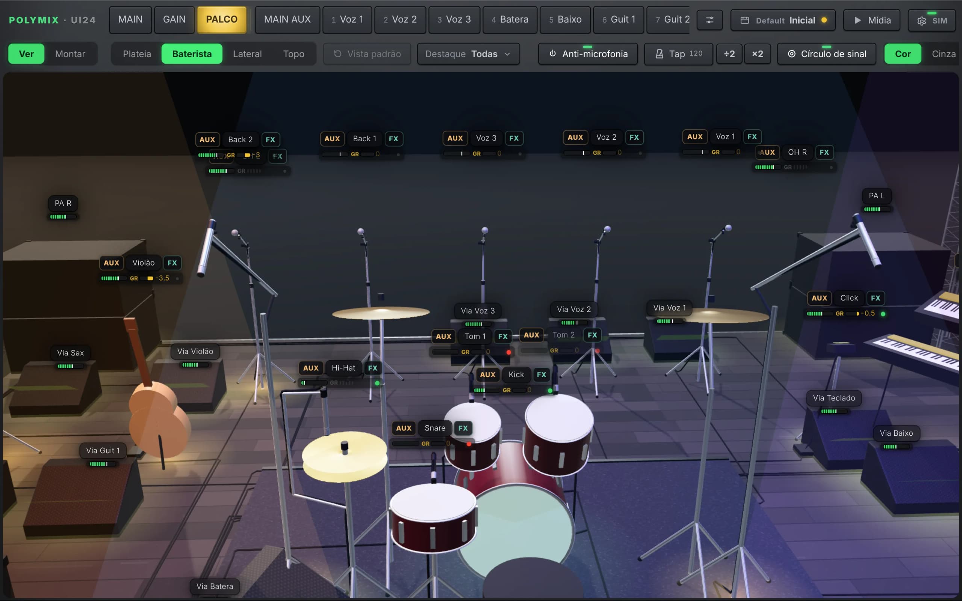Viewport: 962px width, 601px height.
Task: Toggle Círculo de sinal display
Action: coord(826,54)
